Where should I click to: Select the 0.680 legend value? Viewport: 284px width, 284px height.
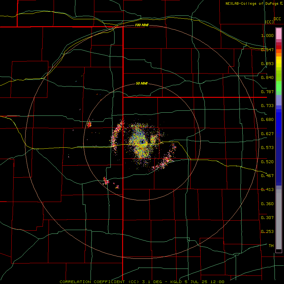267,120
